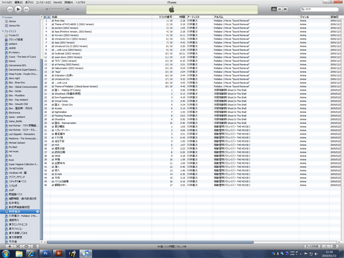Open the Cusco - The best of Cusco playlist
The height and width of the screenshot is (258, 344).
tap(22, 57)
